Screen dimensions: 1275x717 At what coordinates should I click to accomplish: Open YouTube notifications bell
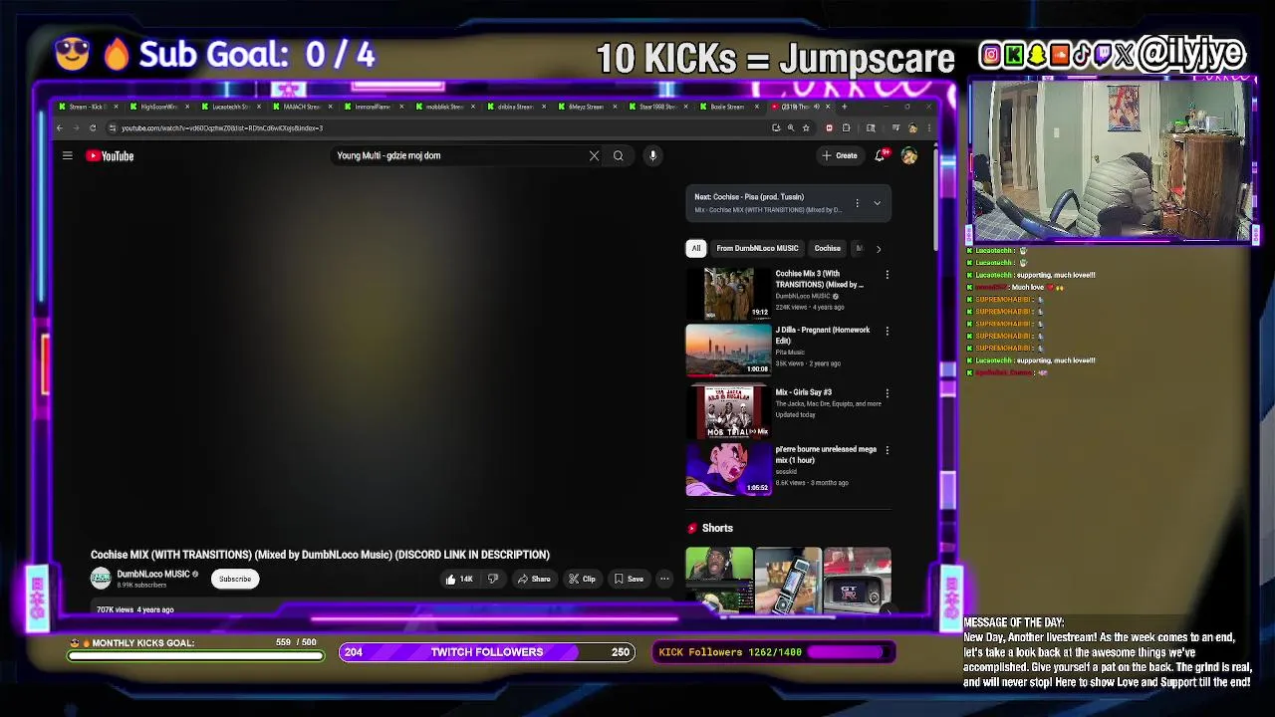[x=880, y=155]
